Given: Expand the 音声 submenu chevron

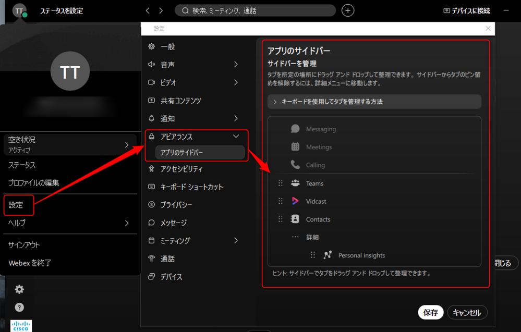Looking at the screenshot, I should tap(236, 65).
